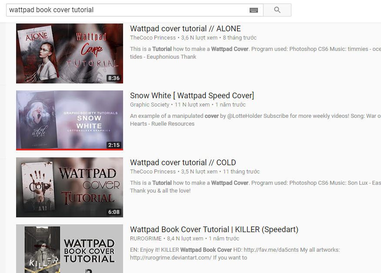
Task: Click the '11 N lượt xem' view count
Action: tap(192, 105)
